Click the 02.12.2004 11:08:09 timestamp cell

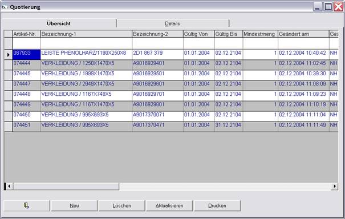click(x=303, y=86)
